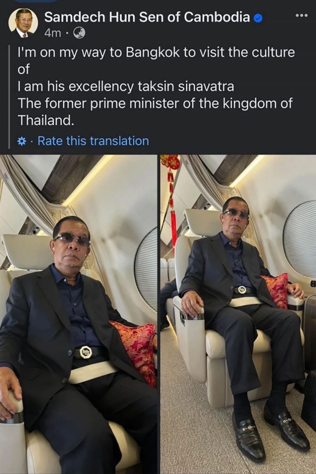Open translation settings gear icon

click(22, 141)
